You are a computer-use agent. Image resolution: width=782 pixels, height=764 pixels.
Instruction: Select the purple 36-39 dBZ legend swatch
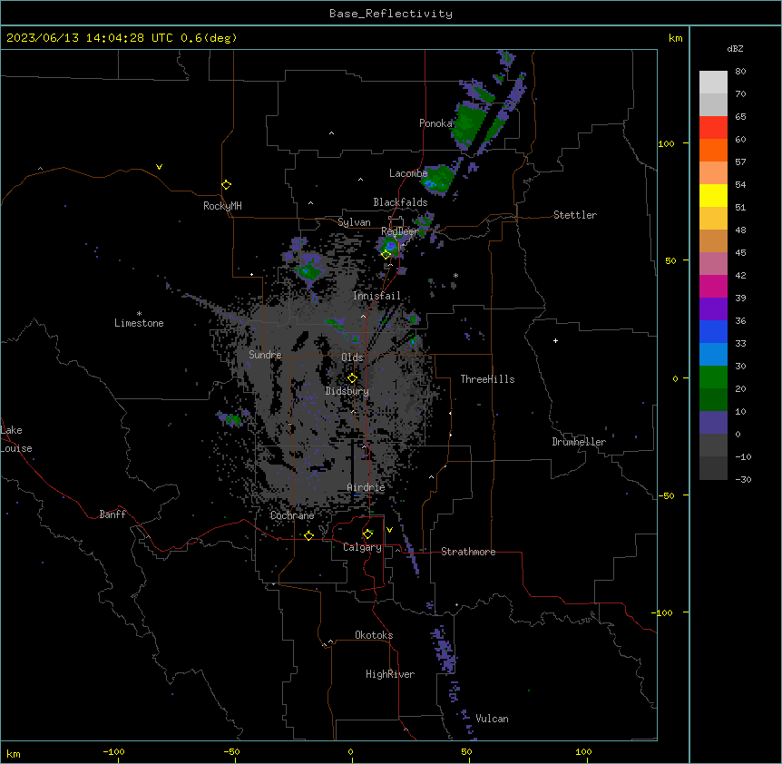713,309
